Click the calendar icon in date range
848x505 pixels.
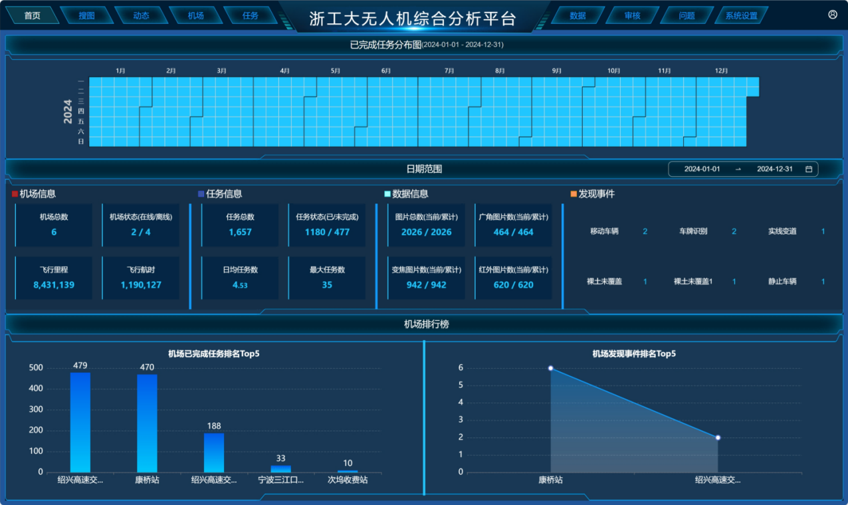(x=809, y=169)
